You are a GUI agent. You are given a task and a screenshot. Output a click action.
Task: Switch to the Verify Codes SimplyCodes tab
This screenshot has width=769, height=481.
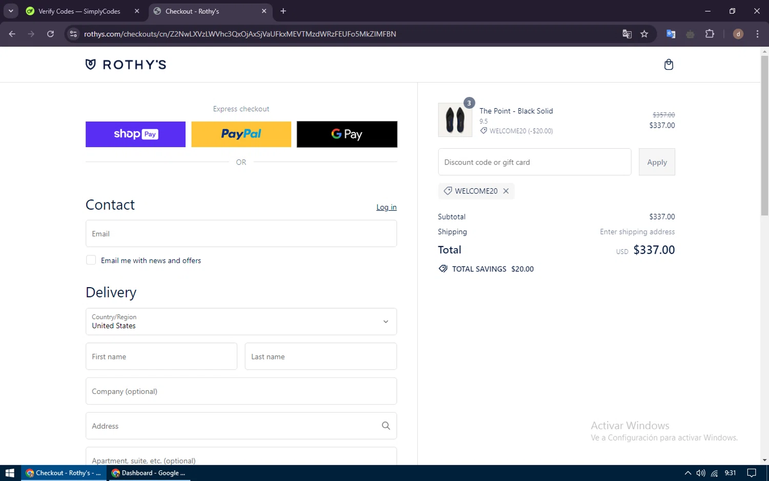coord(79,11)
